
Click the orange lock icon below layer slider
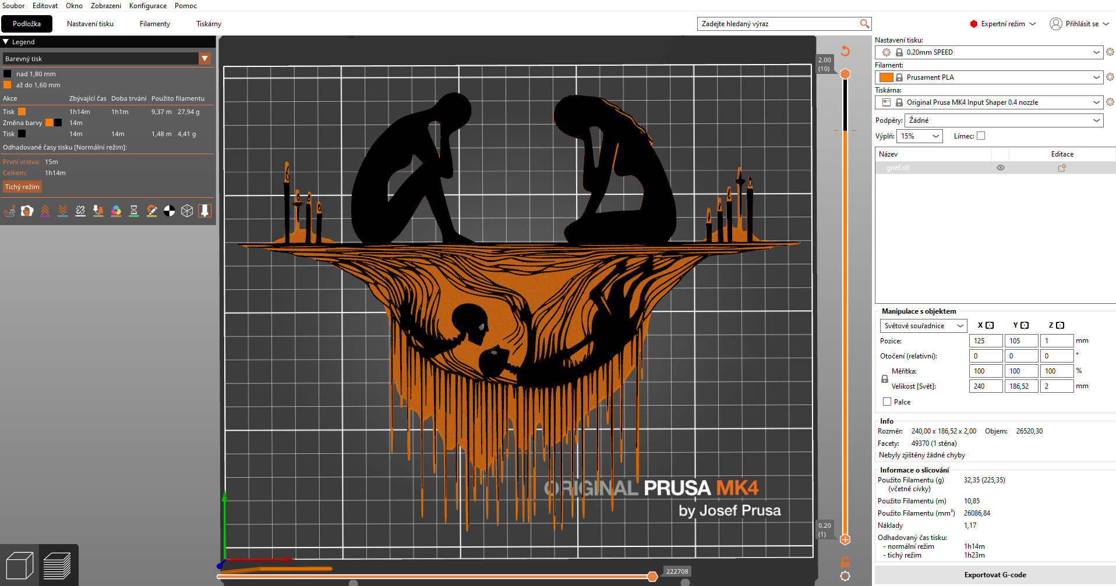(x=845, y=562)
